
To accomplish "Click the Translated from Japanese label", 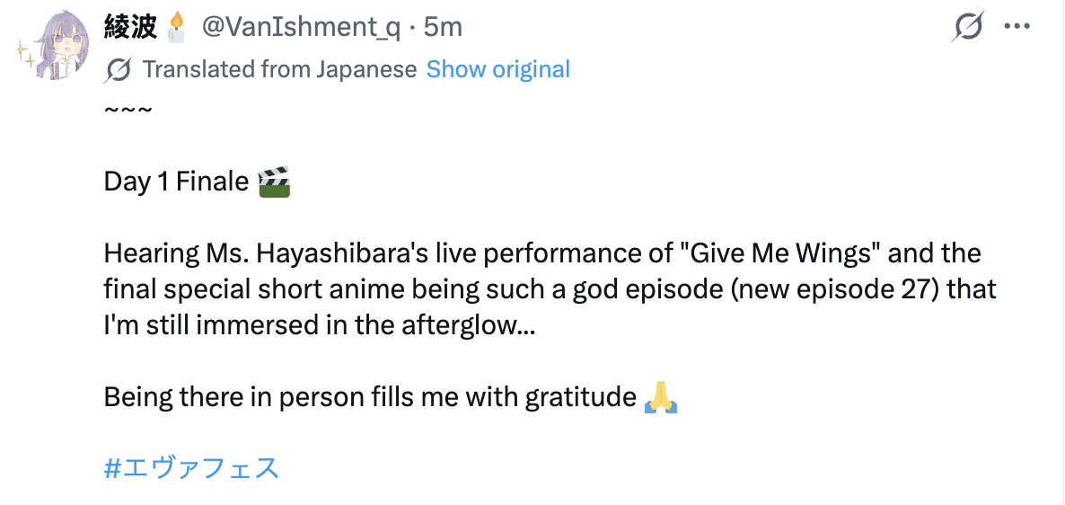I will point(279,69).
